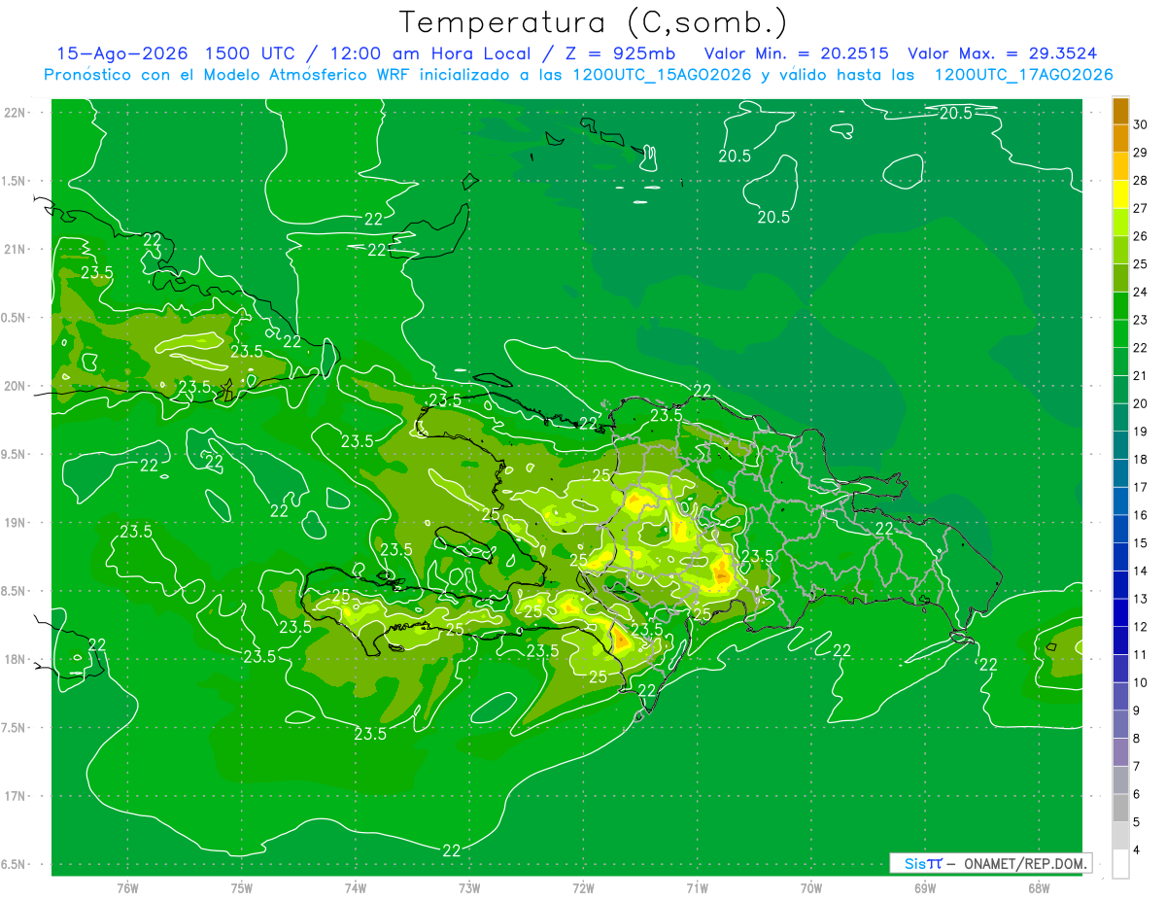
Task: Click latitude axis label "22N"
Action: 15,112
